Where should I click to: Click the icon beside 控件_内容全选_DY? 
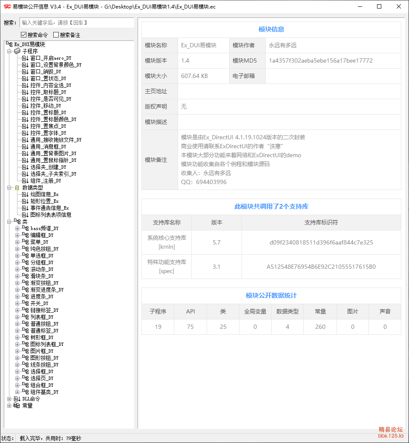coord(25,85)
